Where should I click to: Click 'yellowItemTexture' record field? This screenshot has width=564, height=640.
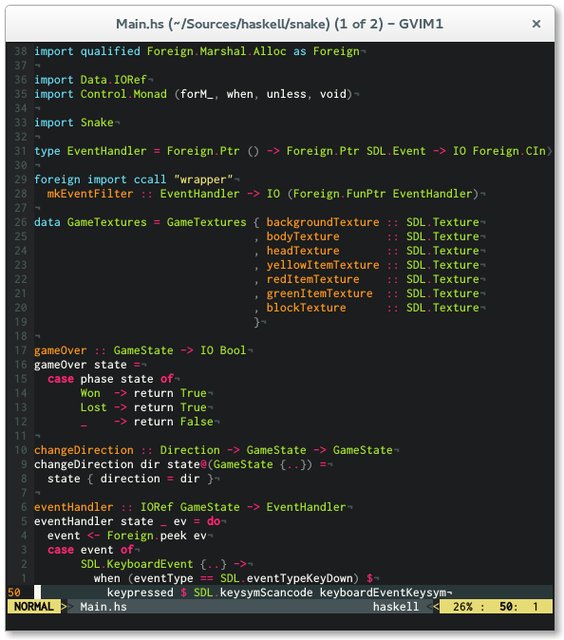pos(323,265)
